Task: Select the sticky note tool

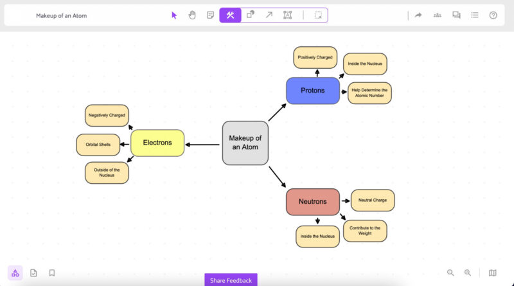Action: 211,15
